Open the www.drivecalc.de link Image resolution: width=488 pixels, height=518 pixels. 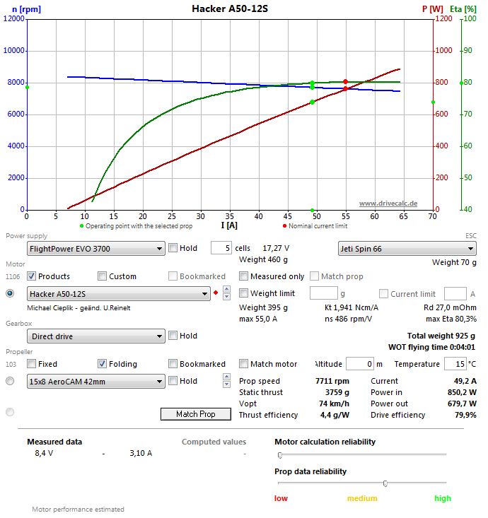pos(388,204)
